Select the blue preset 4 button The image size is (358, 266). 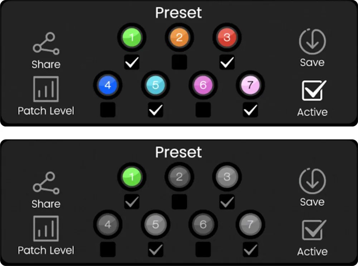point(108,85)
